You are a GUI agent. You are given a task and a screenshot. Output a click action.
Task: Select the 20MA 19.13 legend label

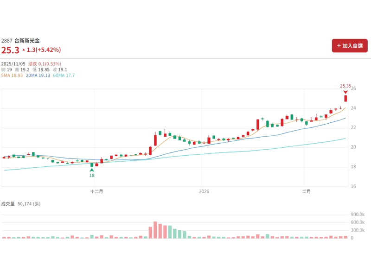point(38,76)
